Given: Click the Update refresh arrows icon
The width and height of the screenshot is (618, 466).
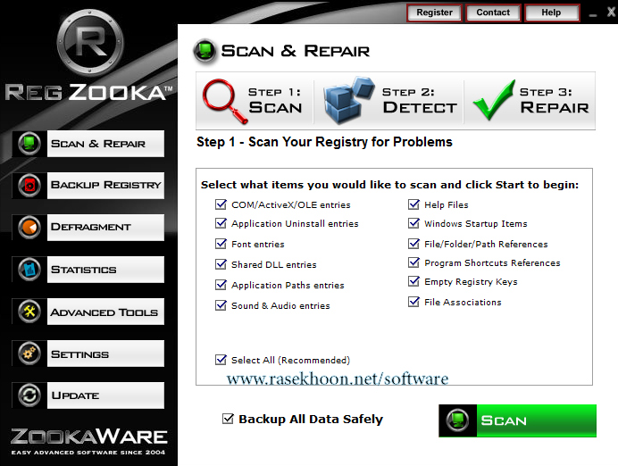Looking at the screenshot, I should coord(29,395).
